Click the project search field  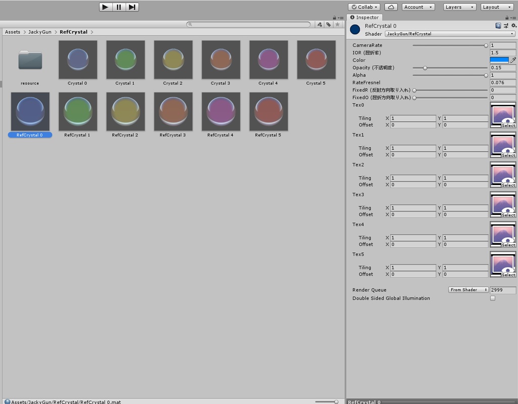tap(248, 24)
